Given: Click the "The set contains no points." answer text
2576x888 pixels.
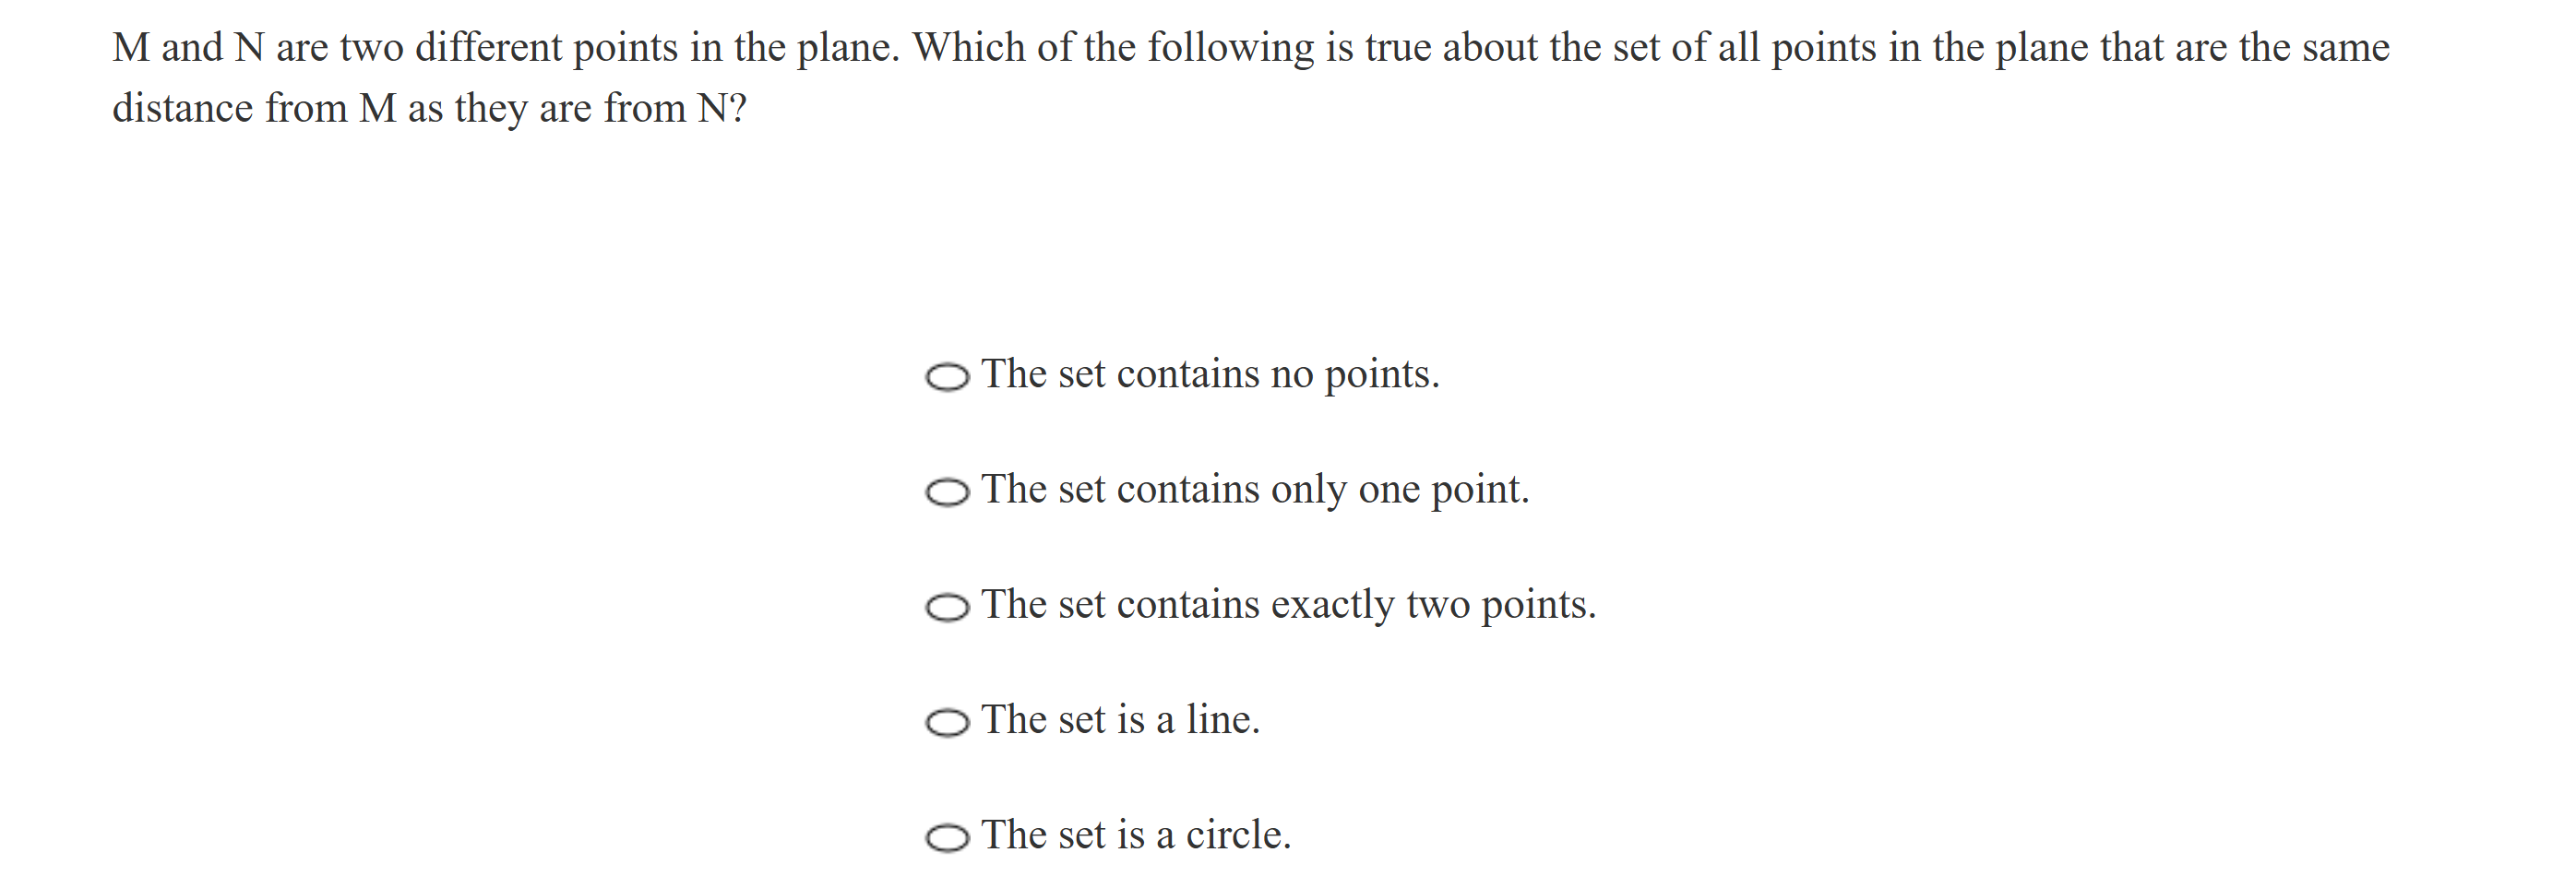Looking at the screenshot, I should pyautogui.click(x=1210, y=375).
